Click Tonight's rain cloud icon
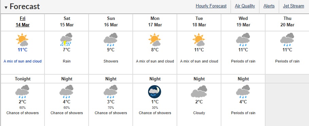 (x=22, y=92)
